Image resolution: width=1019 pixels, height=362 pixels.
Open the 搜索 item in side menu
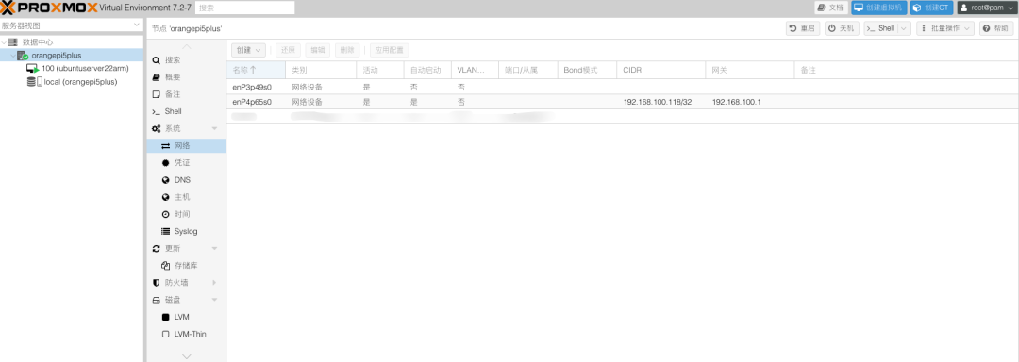point(187,59)
